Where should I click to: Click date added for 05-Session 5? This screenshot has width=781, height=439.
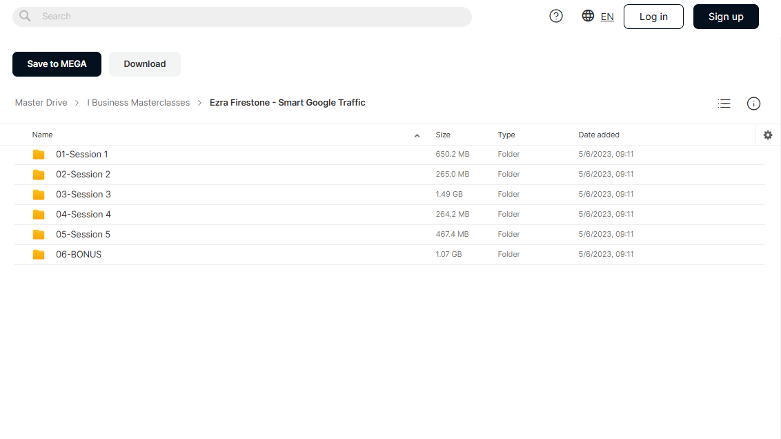(x=606, y=234)
